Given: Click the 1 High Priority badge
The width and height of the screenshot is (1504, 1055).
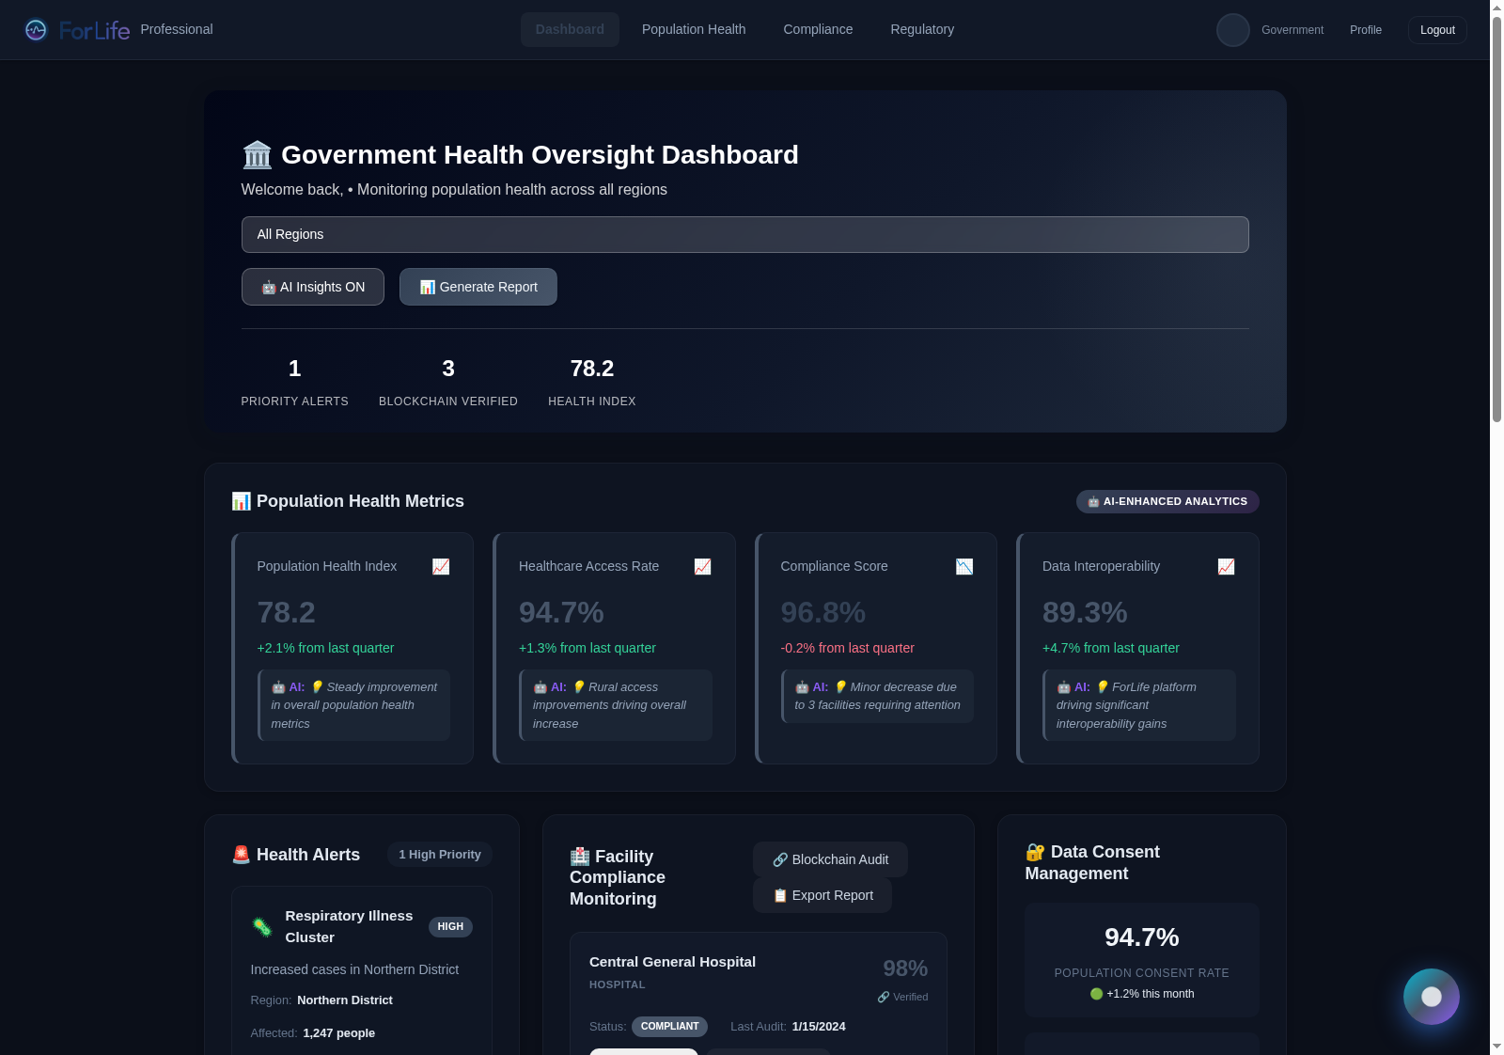Looking at the screenshot, I should tap(440, 855).
